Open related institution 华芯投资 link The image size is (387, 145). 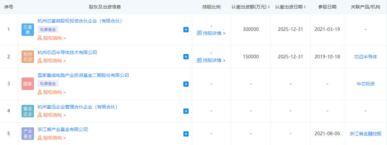pos(365,84)
